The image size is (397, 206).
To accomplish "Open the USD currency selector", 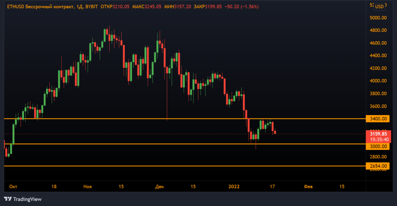I will (380, 6).
